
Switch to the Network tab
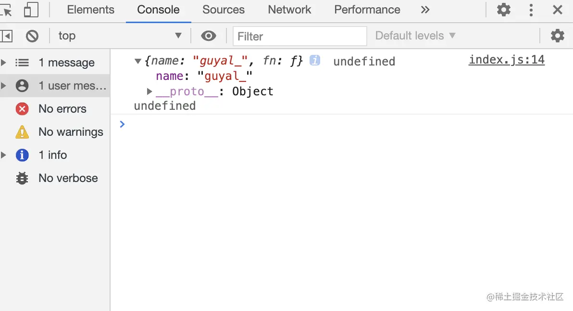(x=289, y=10)
